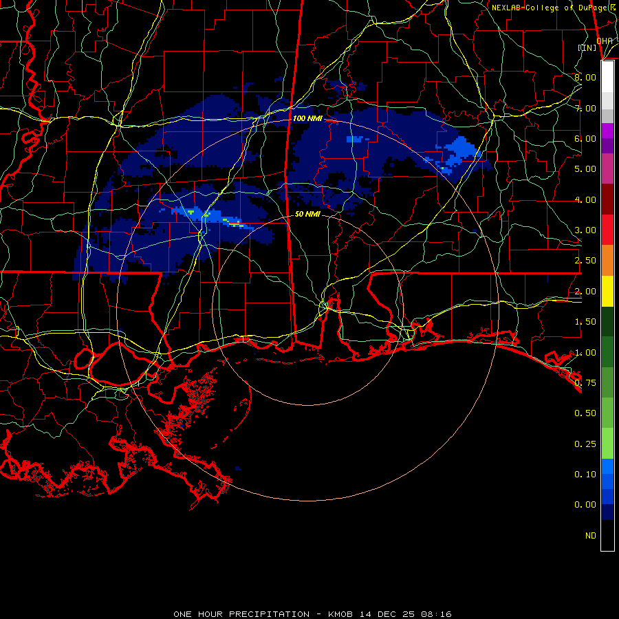Click the NEXLAB-College of DuPage watermark text

553,8
